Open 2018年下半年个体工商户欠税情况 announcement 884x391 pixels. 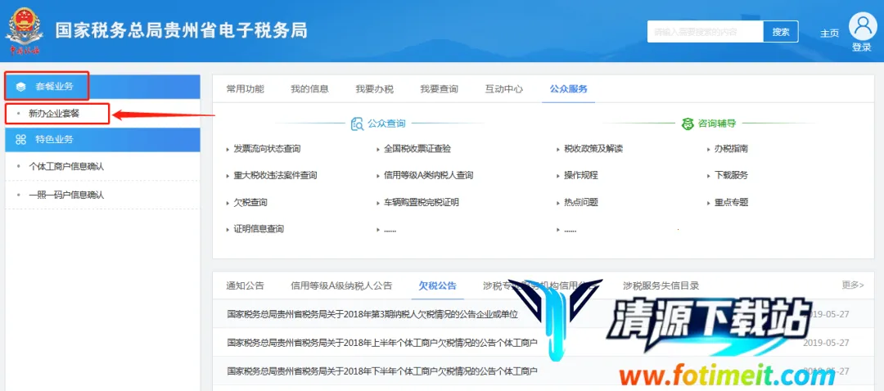click(x=381, y=371)
